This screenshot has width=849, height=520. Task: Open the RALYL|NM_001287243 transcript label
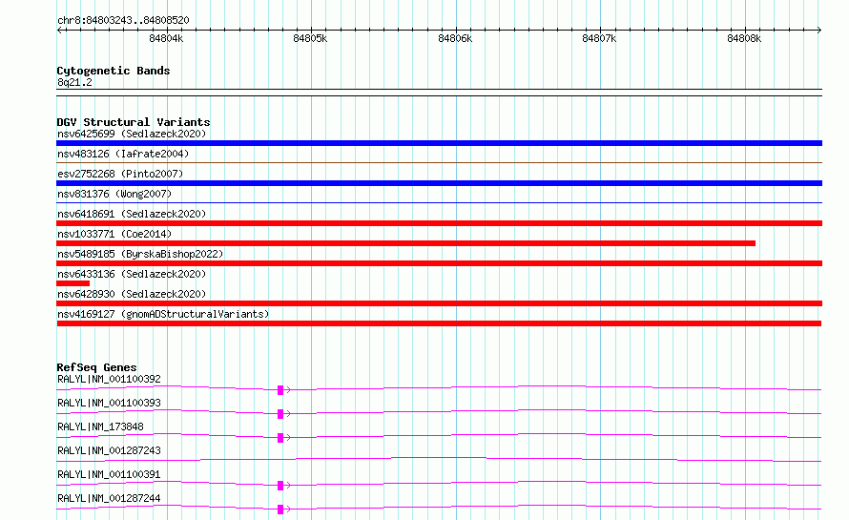click(109, 450)
